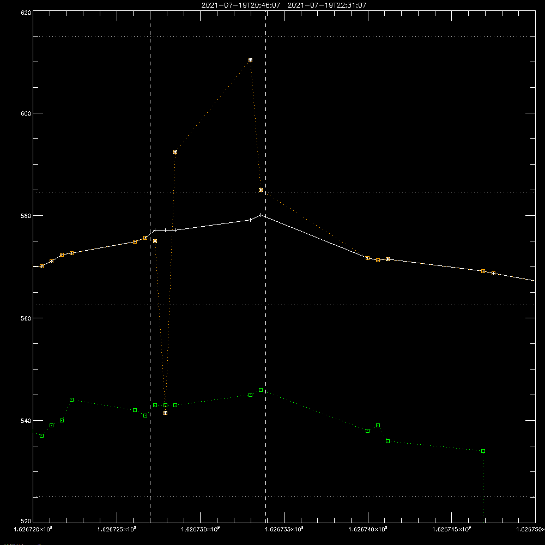This screenshot has width=545, height=545.
Task: Click the end timestamp 2021-07-19T22:31:07 in title
Action: coord(326,5)
